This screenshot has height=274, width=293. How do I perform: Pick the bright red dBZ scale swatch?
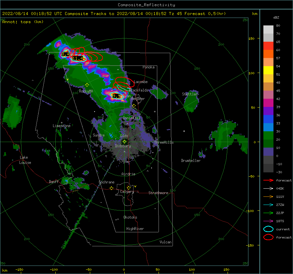268,46
